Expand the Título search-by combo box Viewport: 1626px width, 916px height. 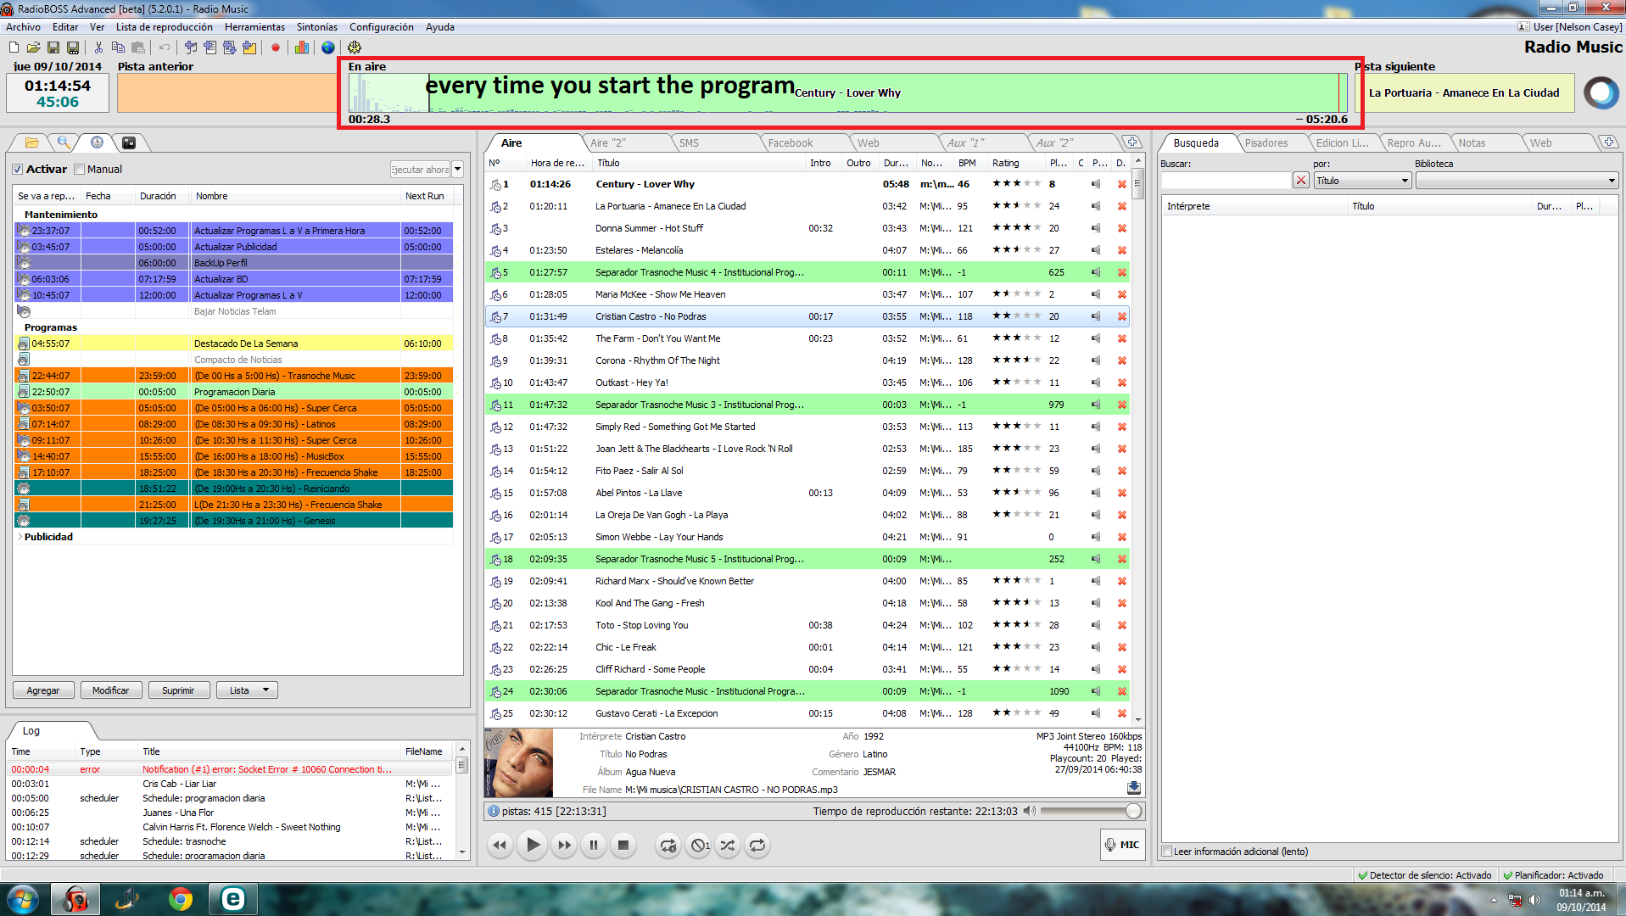coord(1405,181)
